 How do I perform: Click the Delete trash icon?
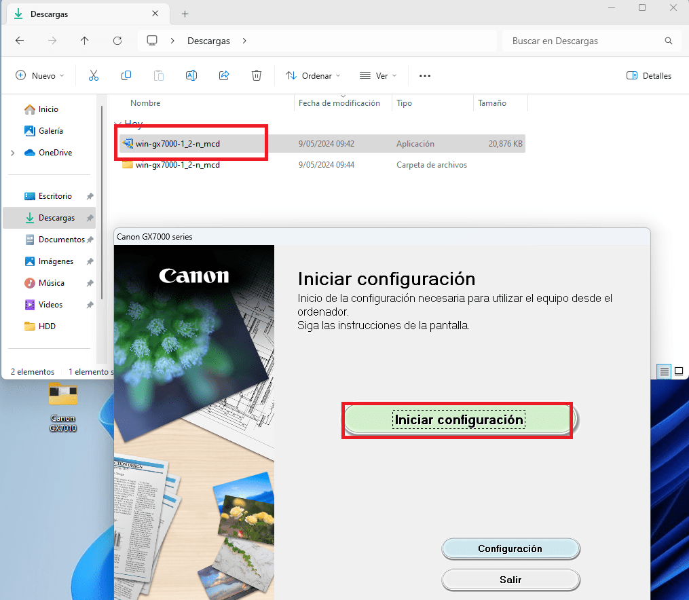[x=257, y=75]
